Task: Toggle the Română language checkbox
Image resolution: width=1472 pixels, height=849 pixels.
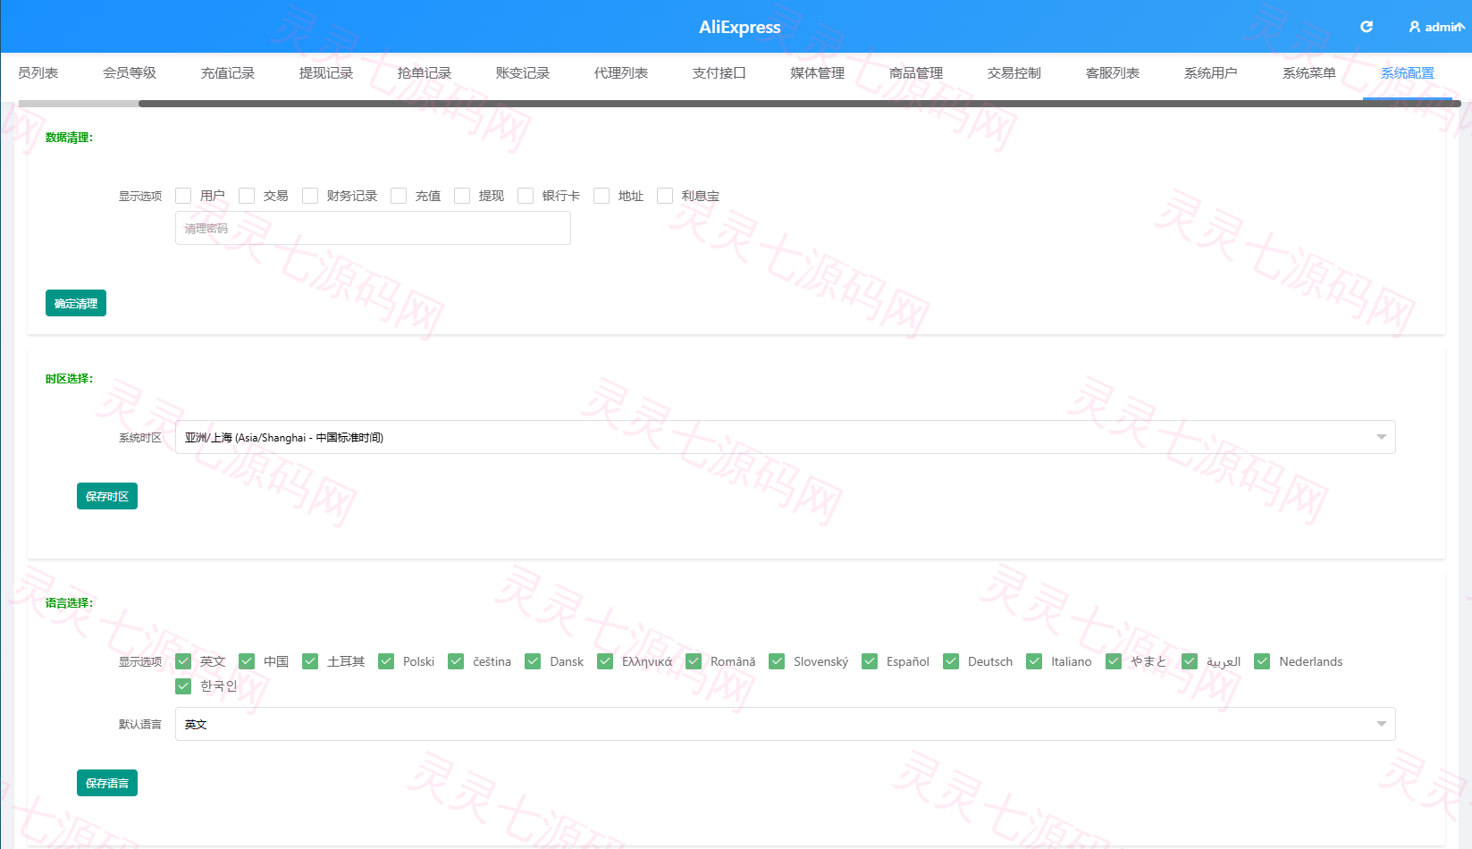Action: (x=694, y=661)
